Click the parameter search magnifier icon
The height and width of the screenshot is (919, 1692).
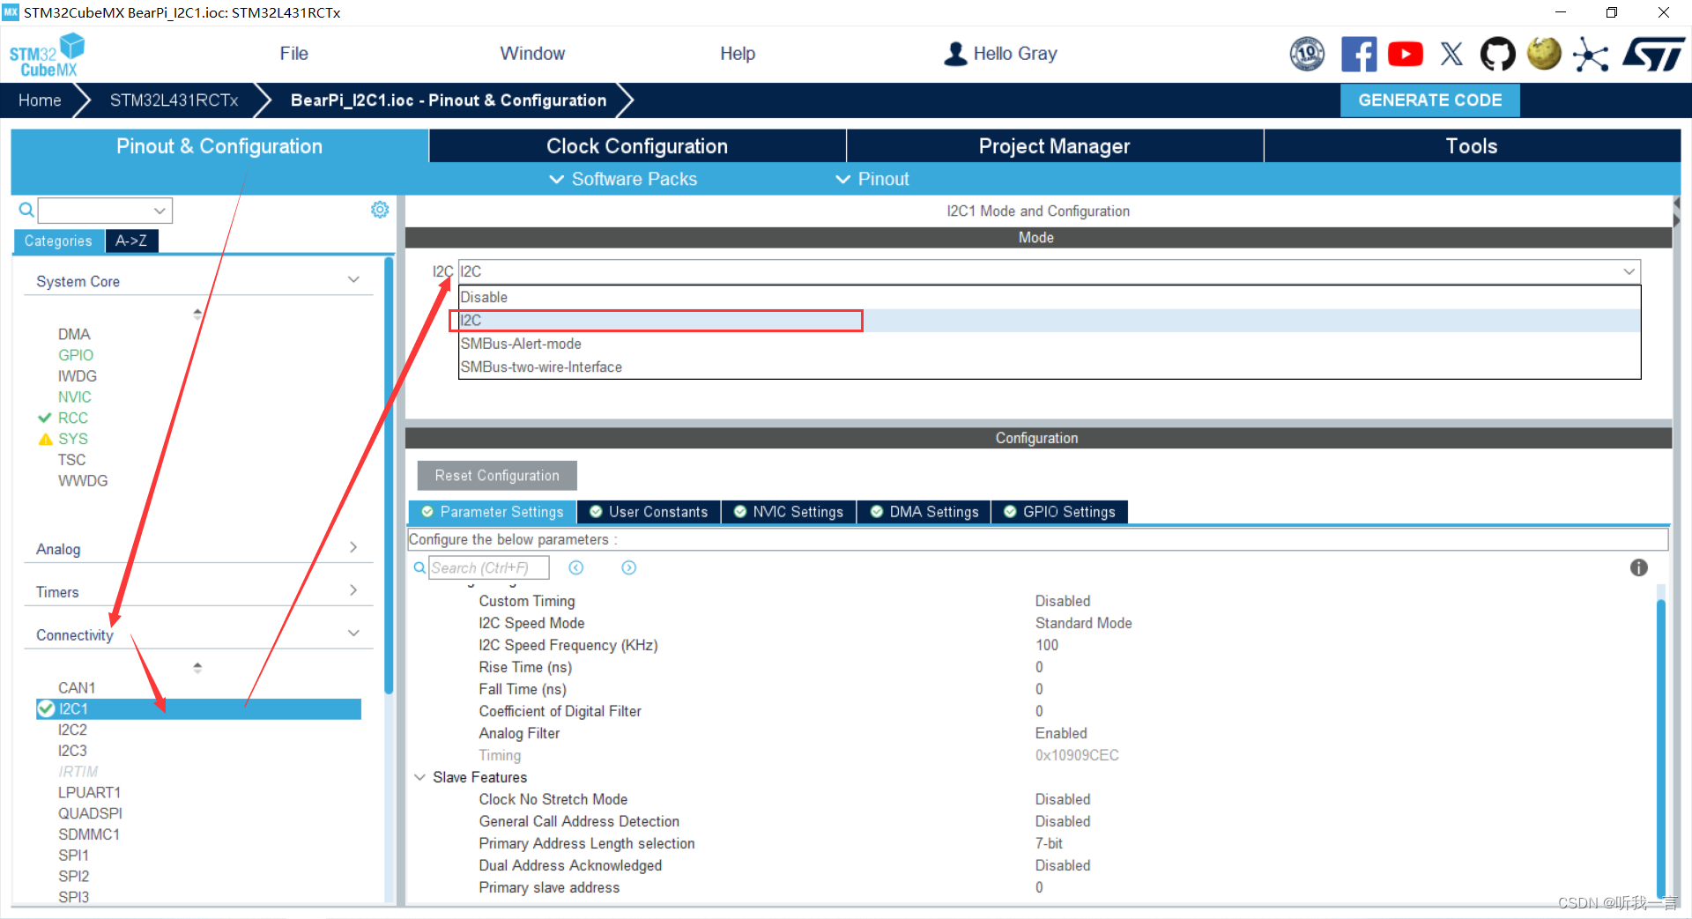point(419,567)
